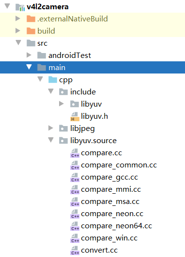
Task: Click the libyuv.source package folder icon
Action: click(63, 141)
